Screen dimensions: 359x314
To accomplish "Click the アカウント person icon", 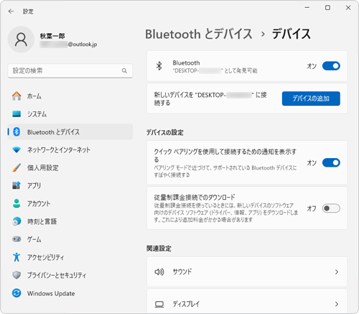I will coord(17,203).
